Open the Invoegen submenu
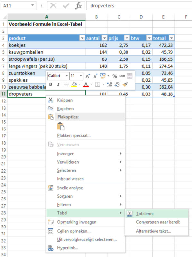The image size is (192, 257). [x=85, y=154]
